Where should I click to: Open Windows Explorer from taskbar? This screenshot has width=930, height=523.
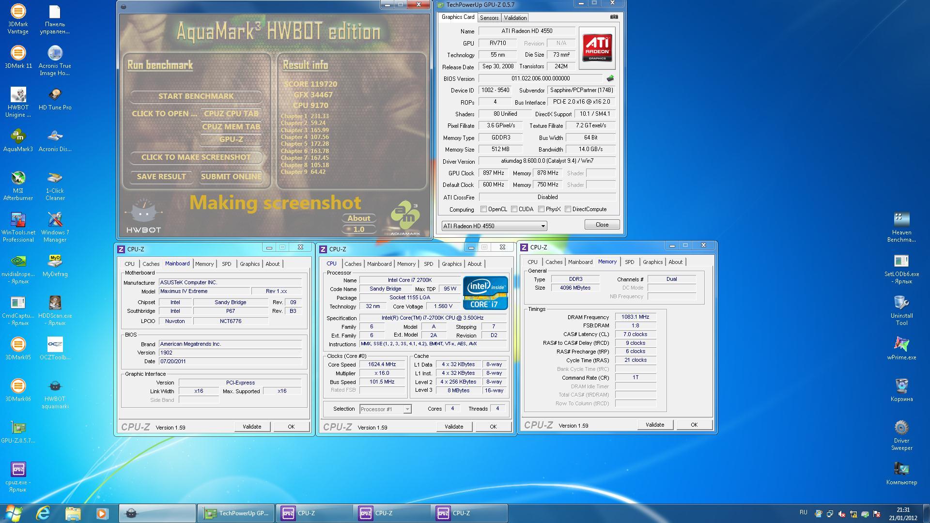73,513
